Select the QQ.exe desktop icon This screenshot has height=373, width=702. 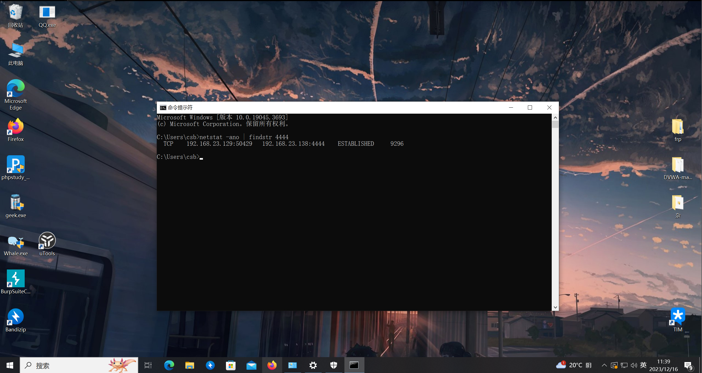(47, 16)
